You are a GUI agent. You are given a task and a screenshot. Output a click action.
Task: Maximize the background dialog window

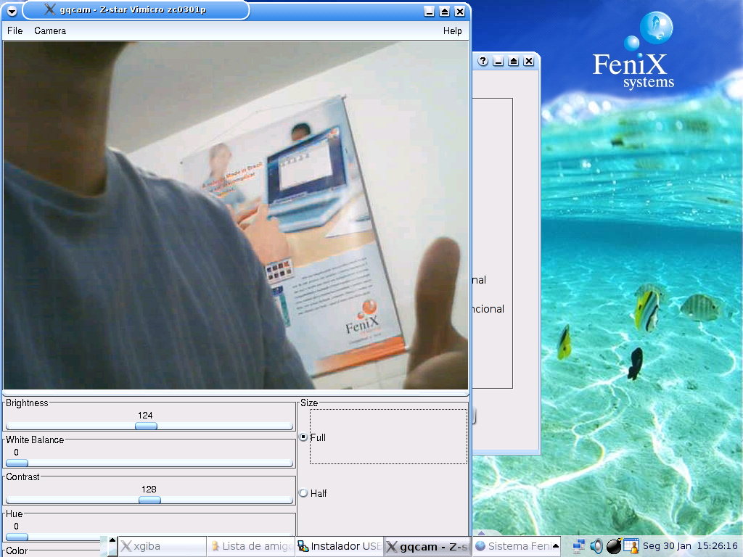pos(513,61)
